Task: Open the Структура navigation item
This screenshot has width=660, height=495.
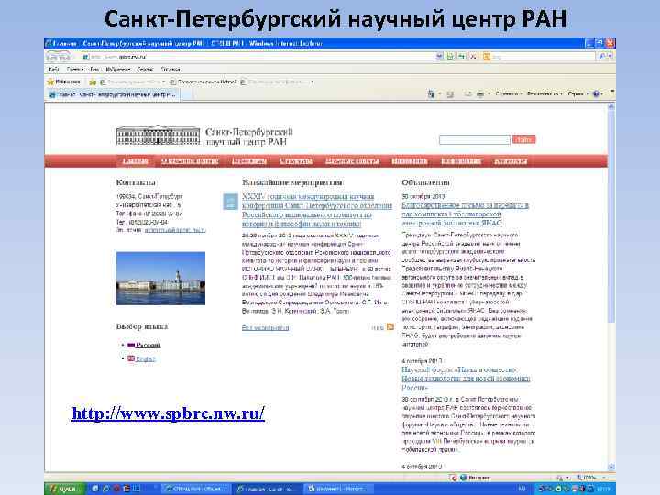Action: tap(296, 161)
